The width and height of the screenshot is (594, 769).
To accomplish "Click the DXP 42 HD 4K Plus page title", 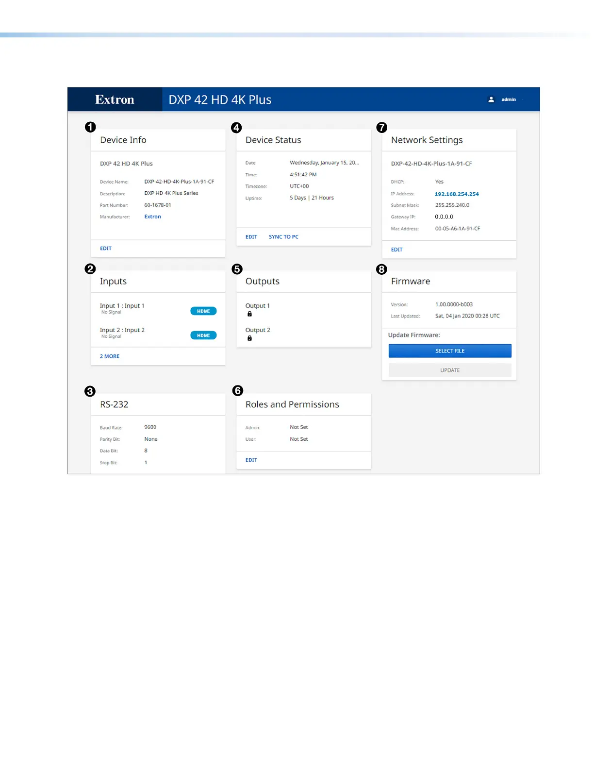I will (x=220, y=100).
